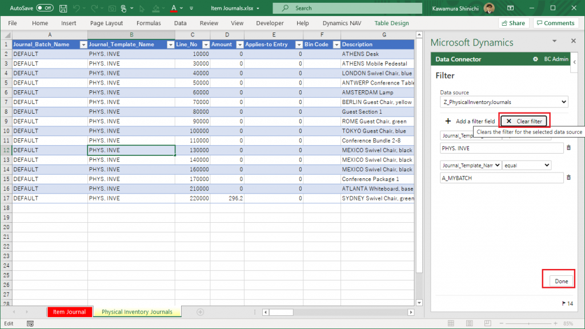Image resolution: width=585 pixels, height=329 pixels.
Task: Select the Line_No cell 220000
Action: [193, 198]
